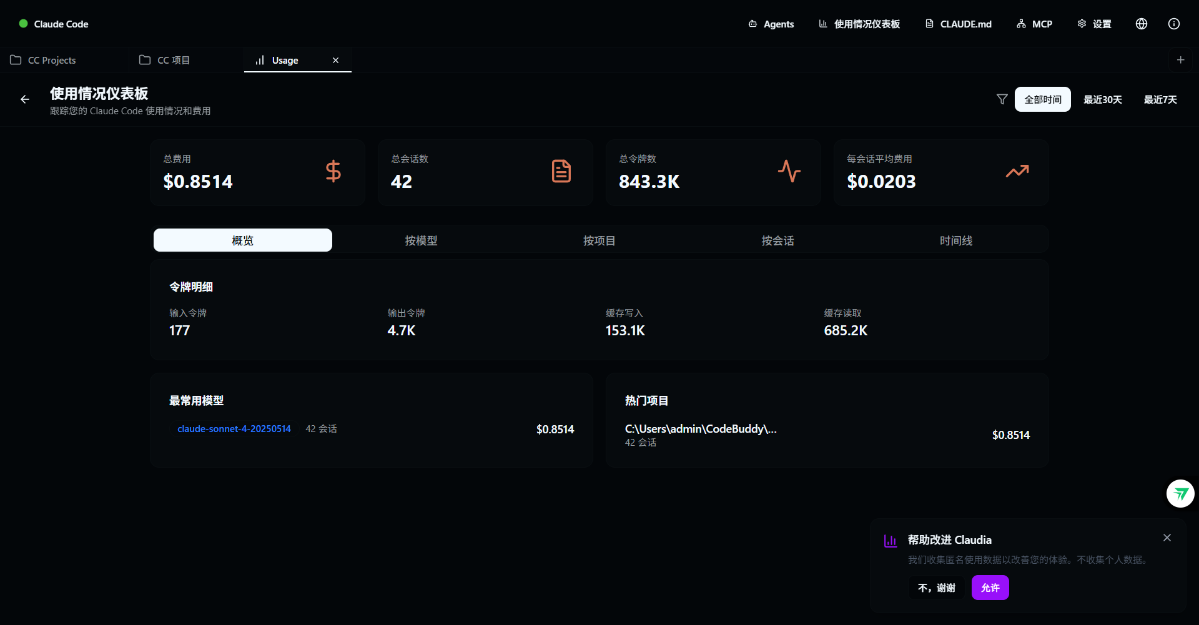Viewport: 1199px width, 625px height.
Task: Dismiss the 帮助改进 Claudia notification
Action: [x=1167, y=538]
